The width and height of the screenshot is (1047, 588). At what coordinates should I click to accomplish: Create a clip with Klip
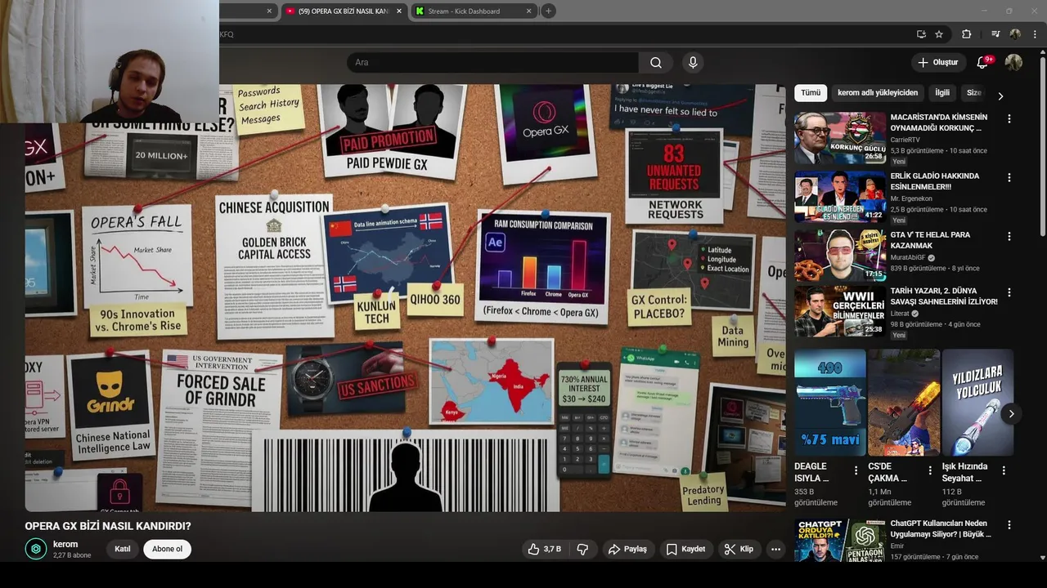[739, 549]
